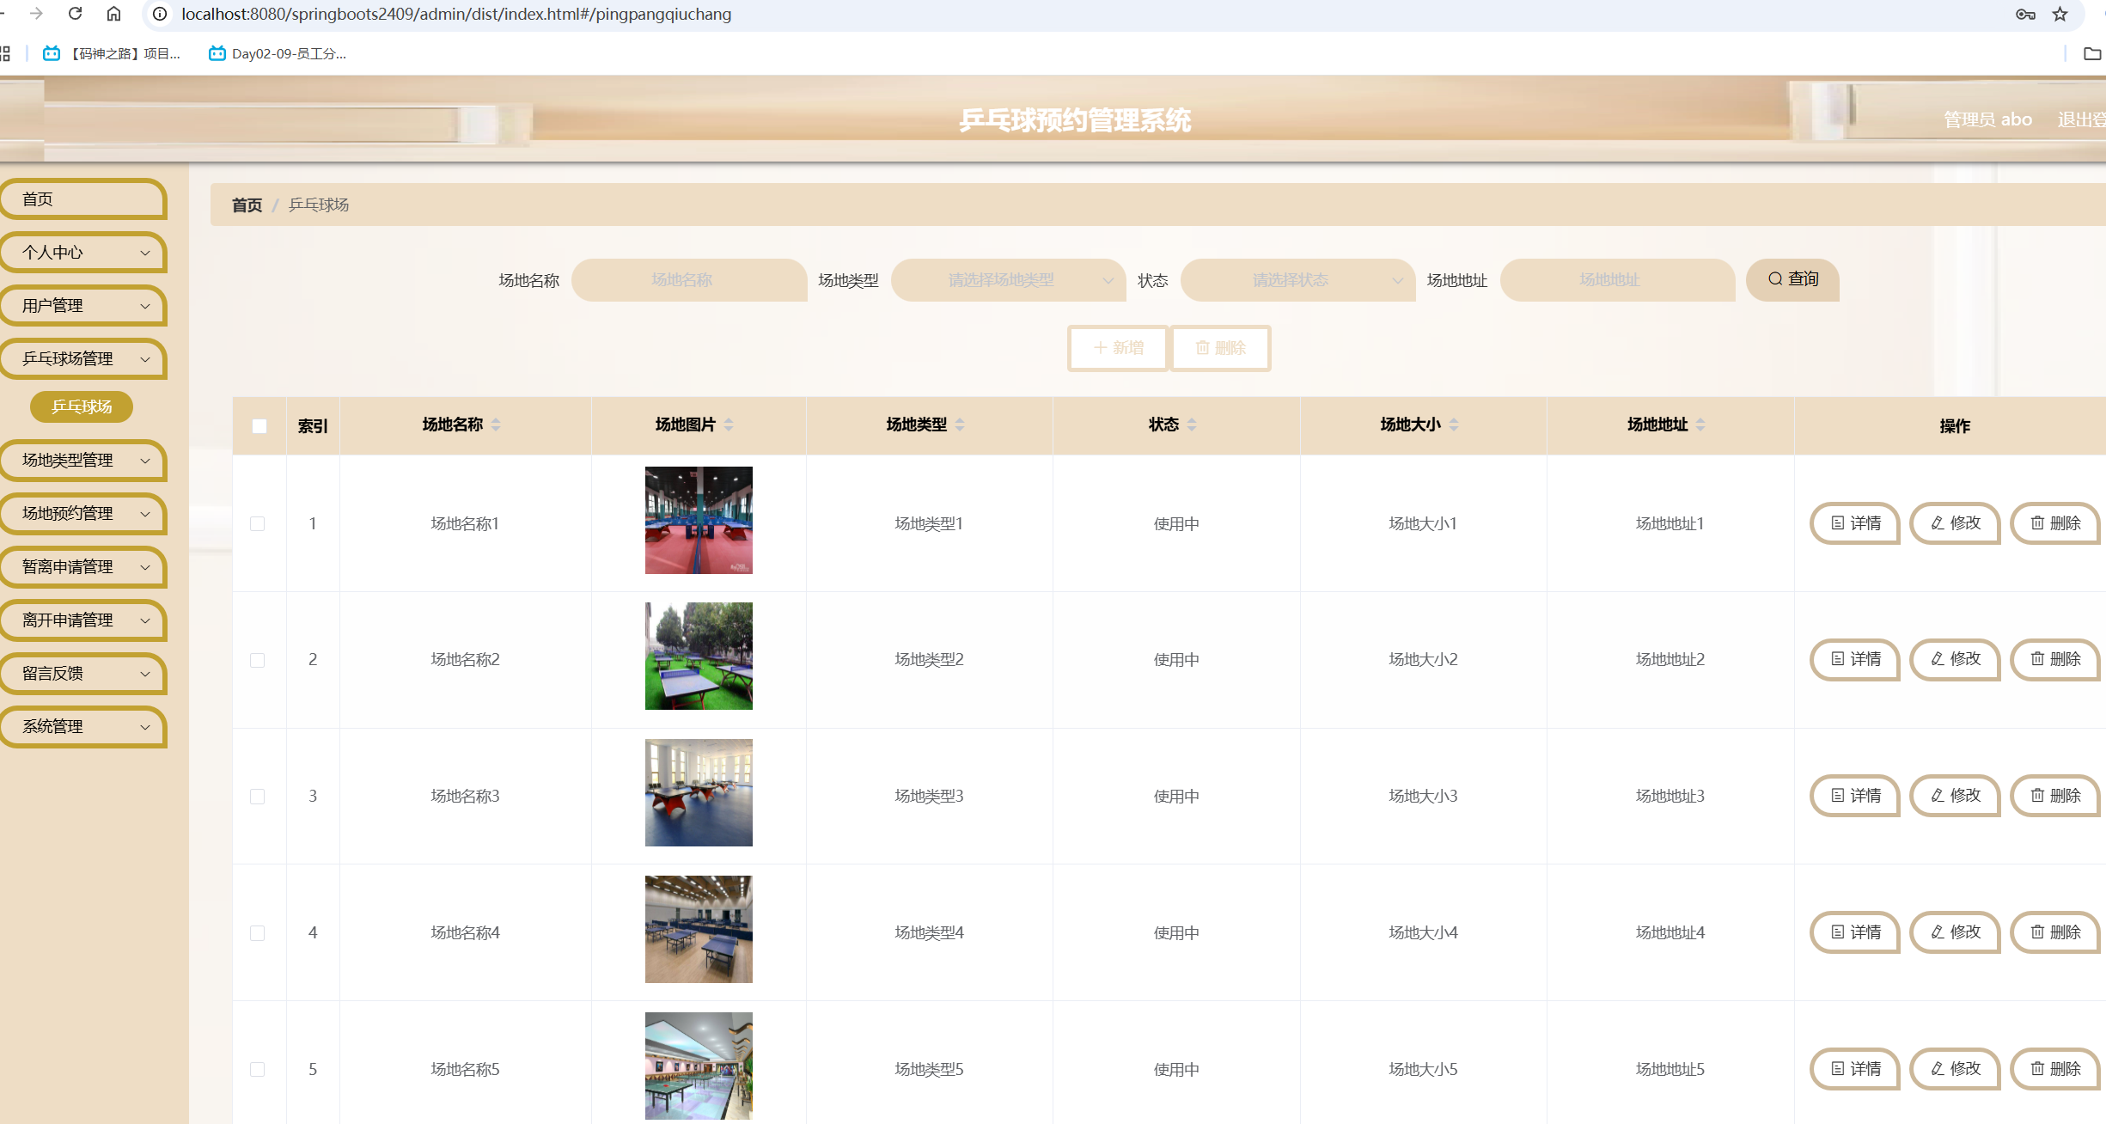Open 详情 for row 1

[1855, 523]
